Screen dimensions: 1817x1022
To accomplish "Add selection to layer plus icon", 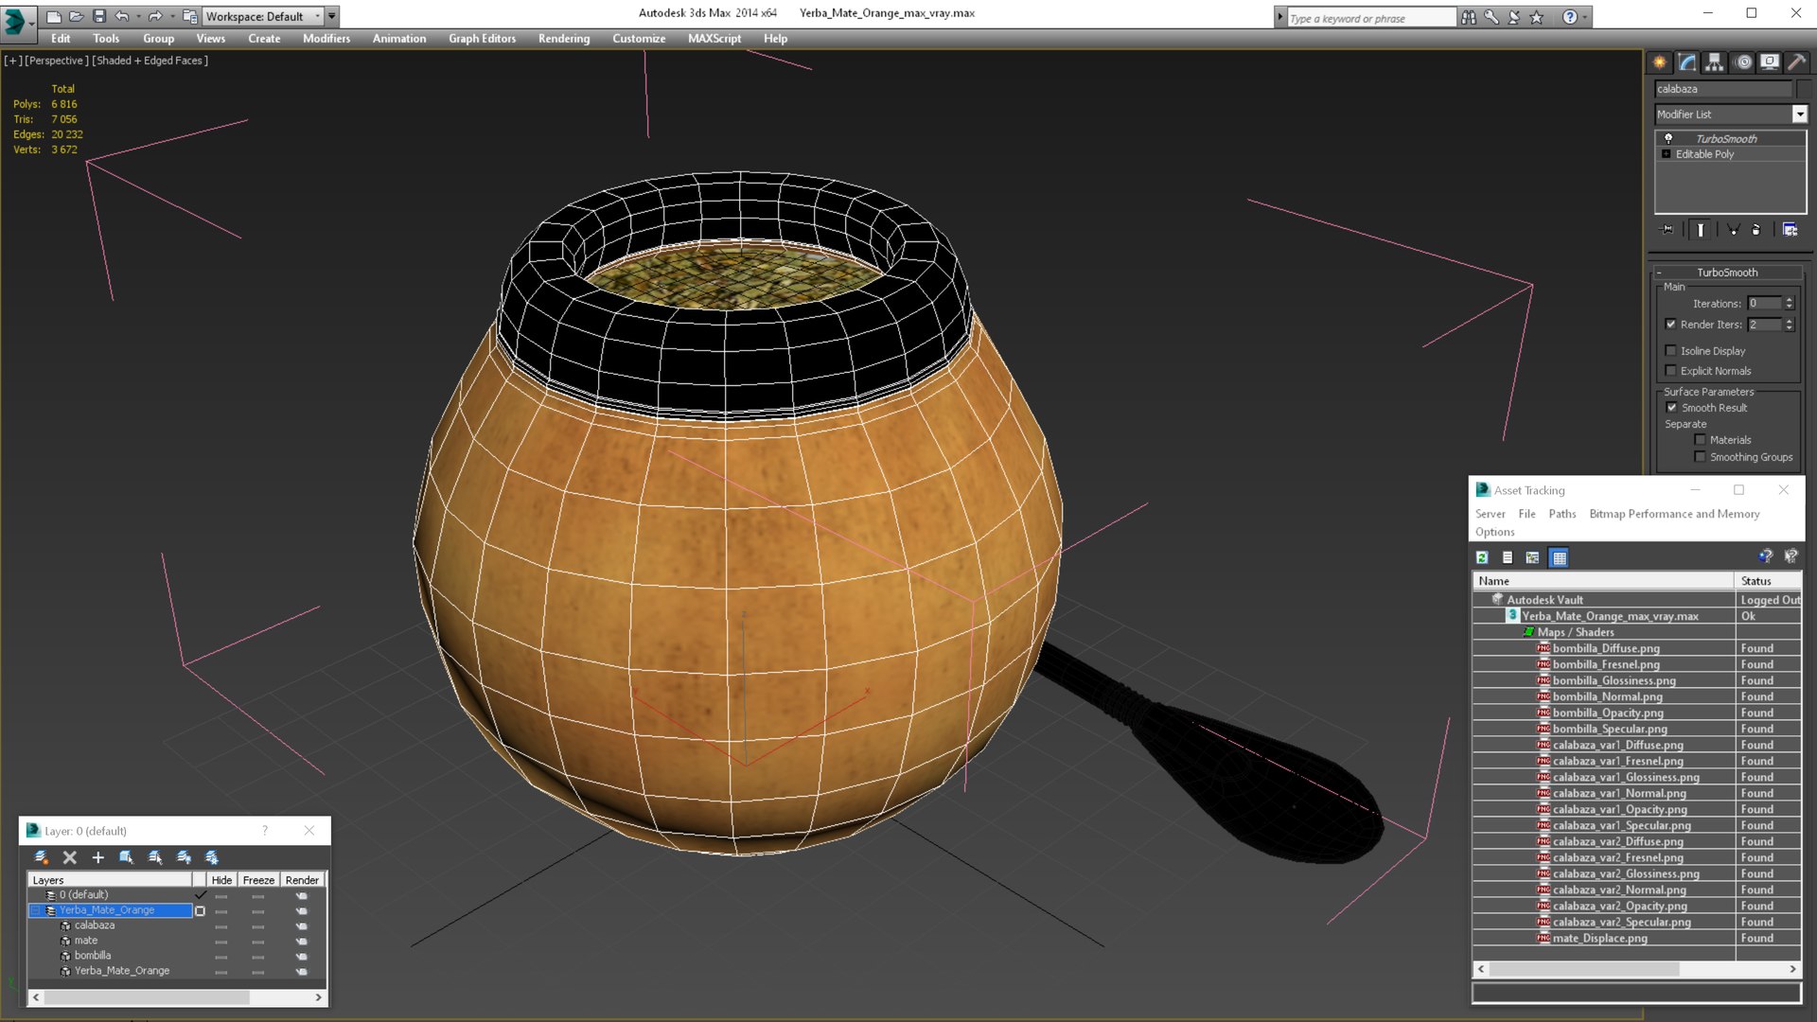I will 97,857.
